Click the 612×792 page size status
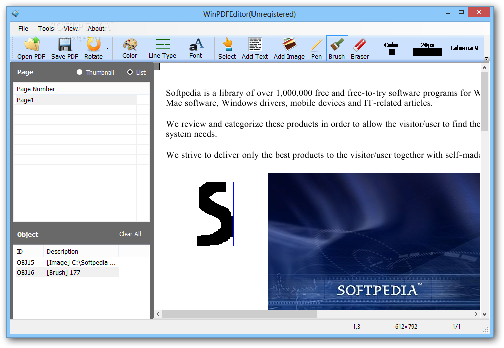 coord(406,327)
